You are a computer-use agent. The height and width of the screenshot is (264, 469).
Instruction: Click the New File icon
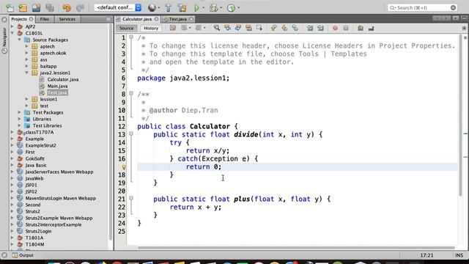[10, 8]
